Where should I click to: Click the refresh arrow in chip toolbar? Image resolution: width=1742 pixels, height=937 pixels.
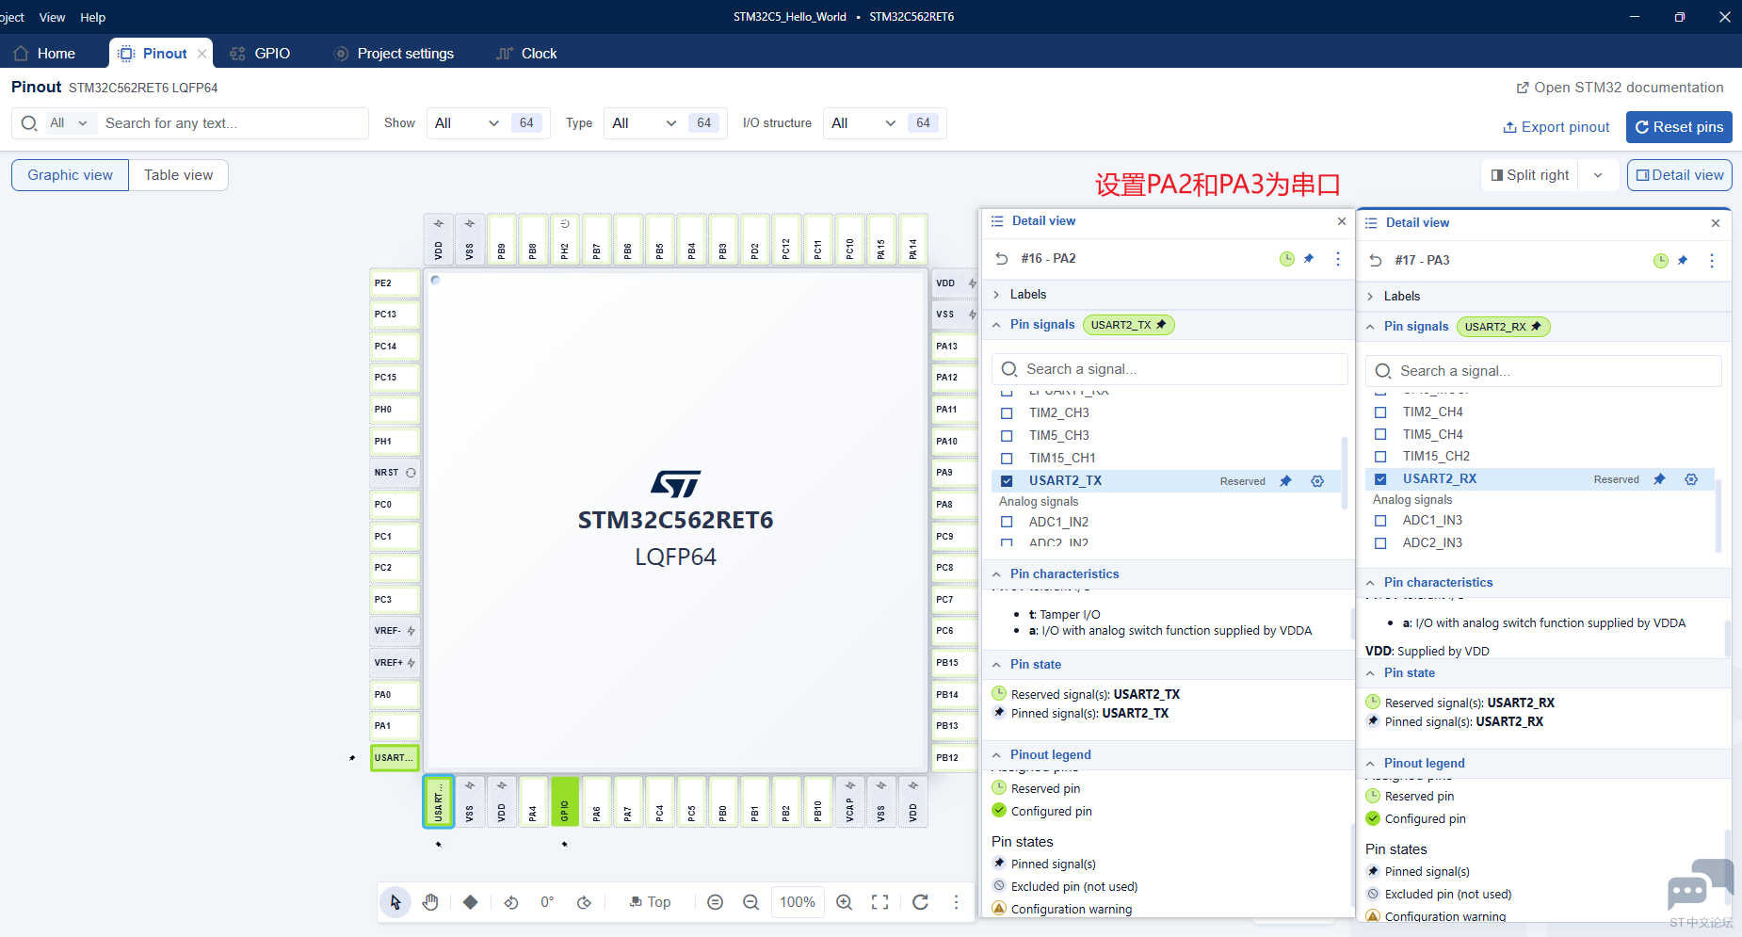coord(921,902)
